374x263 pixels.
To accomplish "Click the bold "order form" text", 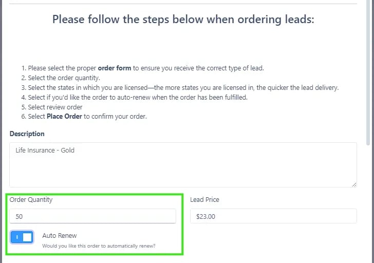I will pyautogui.click(x=114, y=68).
